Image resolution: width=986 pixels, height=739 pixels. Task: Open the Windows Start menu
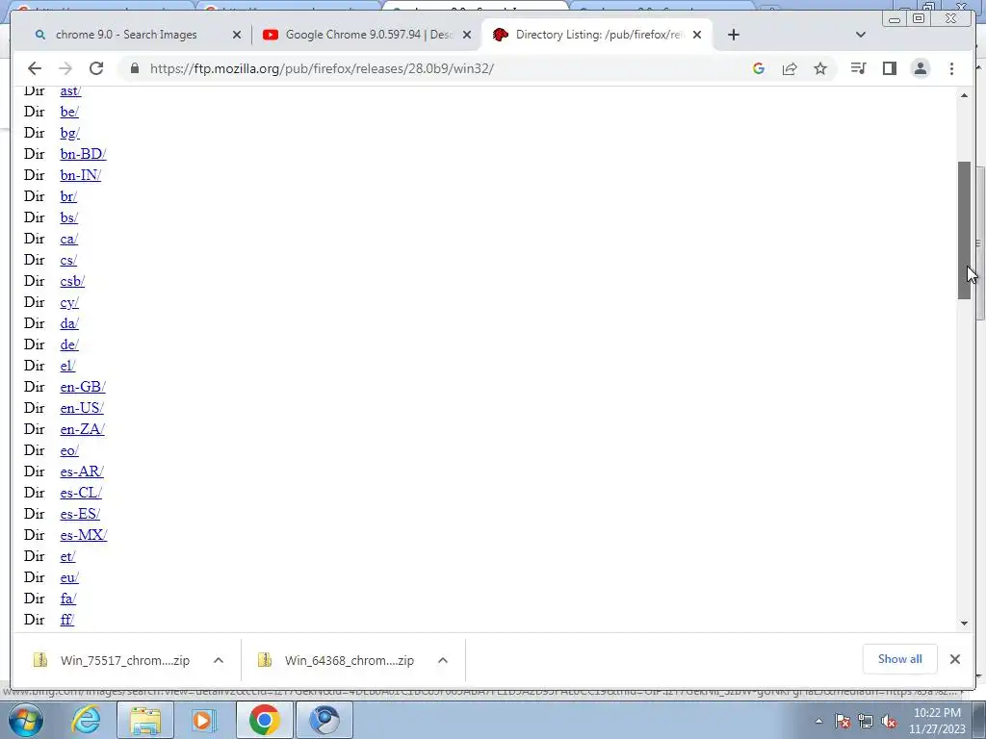[x=26, y=720]
